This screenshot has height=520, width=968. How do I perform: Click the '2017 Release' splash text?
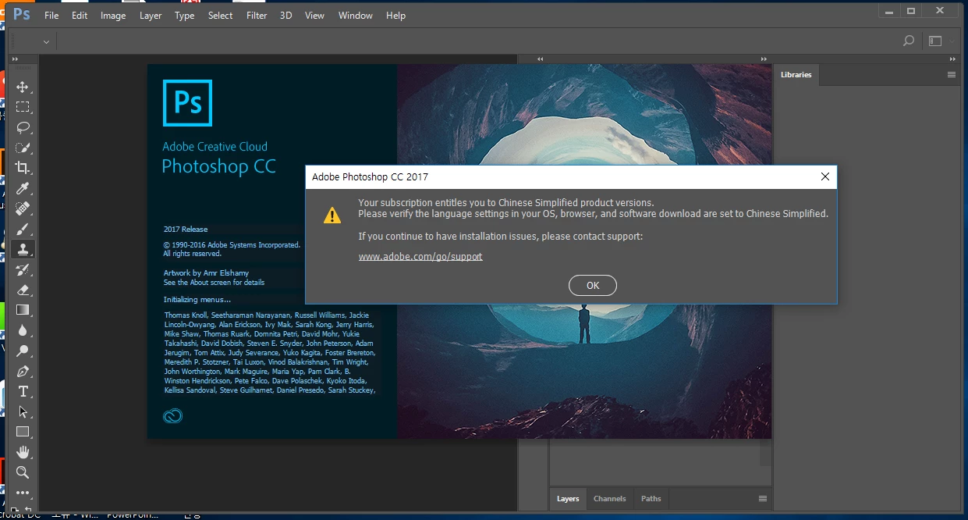(186, 229)
